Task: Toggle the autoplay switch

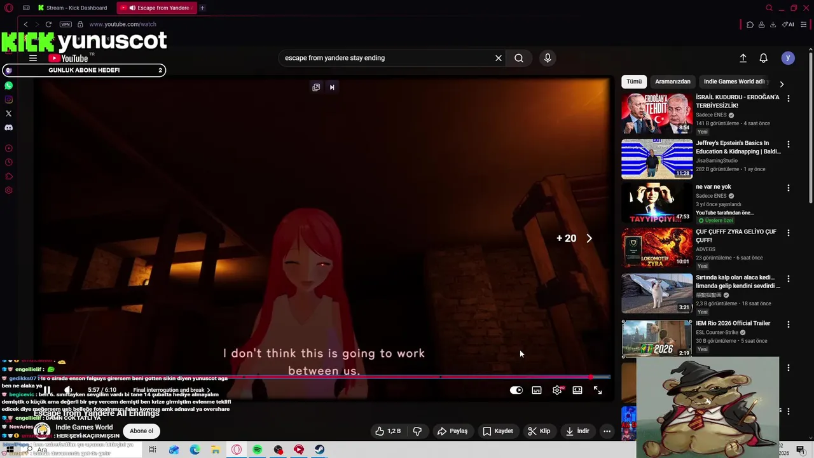Action: click(516, 390)
